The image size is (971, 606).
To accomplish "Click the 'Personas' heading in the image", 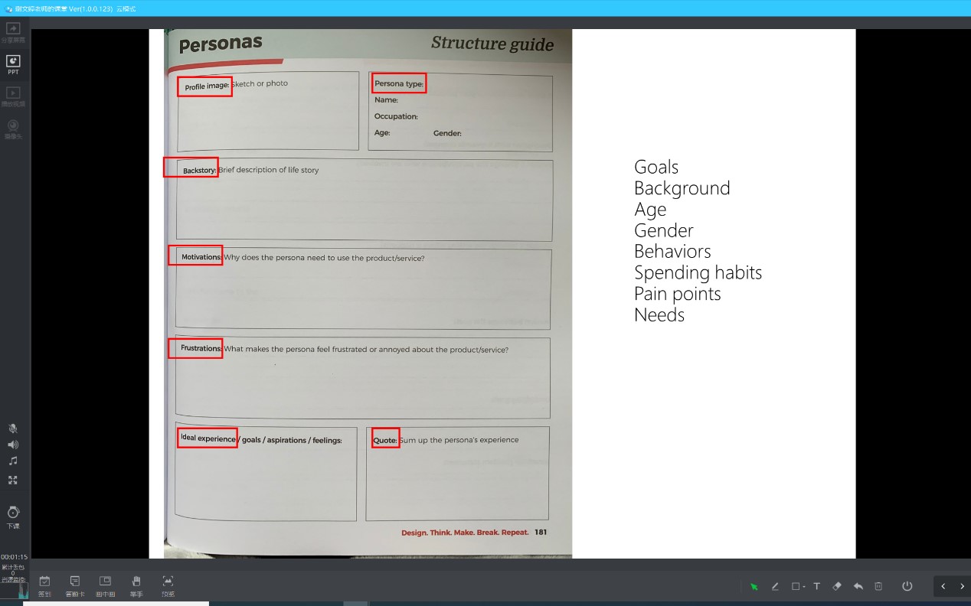I will 221,44.
